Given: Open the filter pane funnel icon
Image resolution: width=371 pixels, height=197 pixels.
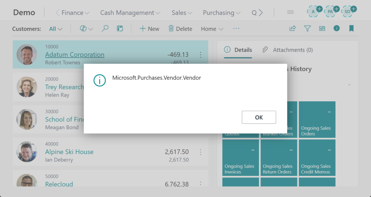Looking at the screenshot, I should coord(307,29).
